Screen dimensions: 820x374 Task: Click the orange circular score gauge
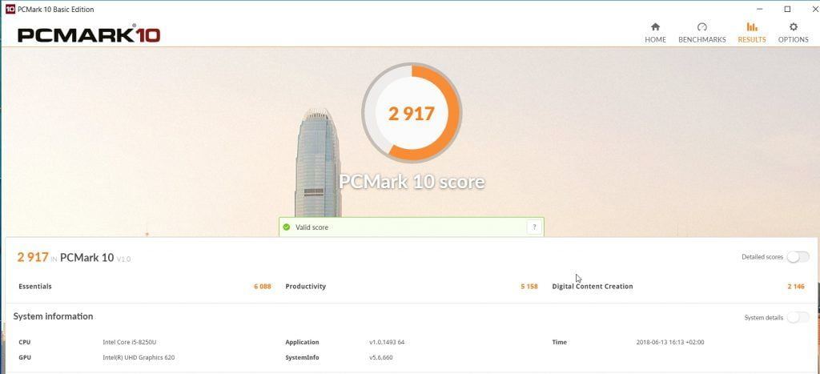[412, 112]
